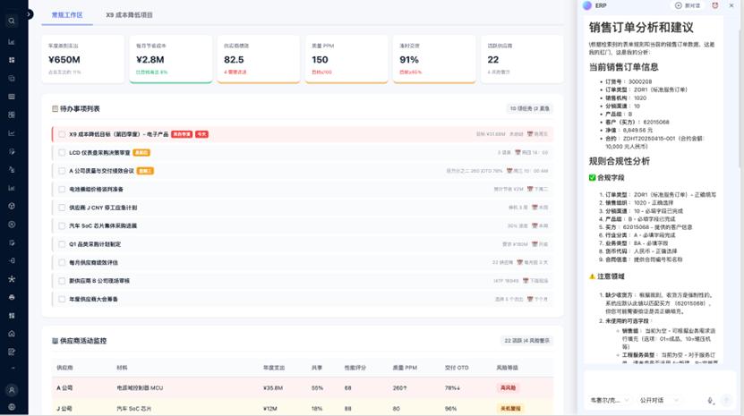This screenshot has height=416, width=744.
Task: Open the X9 成本降低项目 tab
Action: pyautogui.click(x=129, y=15)
